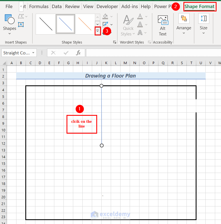Switch to the Review tab
221x224 pixels.
(x=72, y=6)
